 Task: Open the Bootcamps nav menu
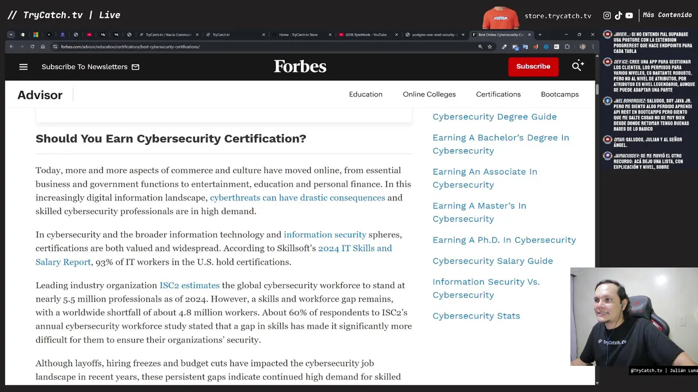(x=559, y=94)
